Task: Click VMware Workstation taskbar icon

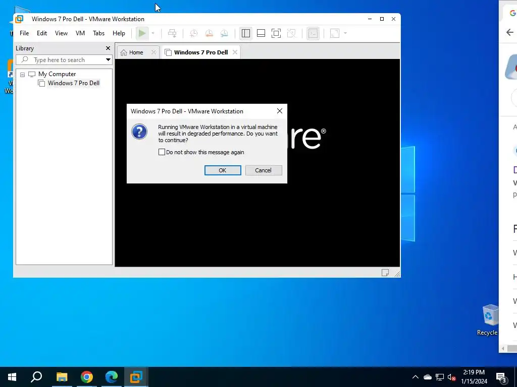Action: (x=136, y=377)
